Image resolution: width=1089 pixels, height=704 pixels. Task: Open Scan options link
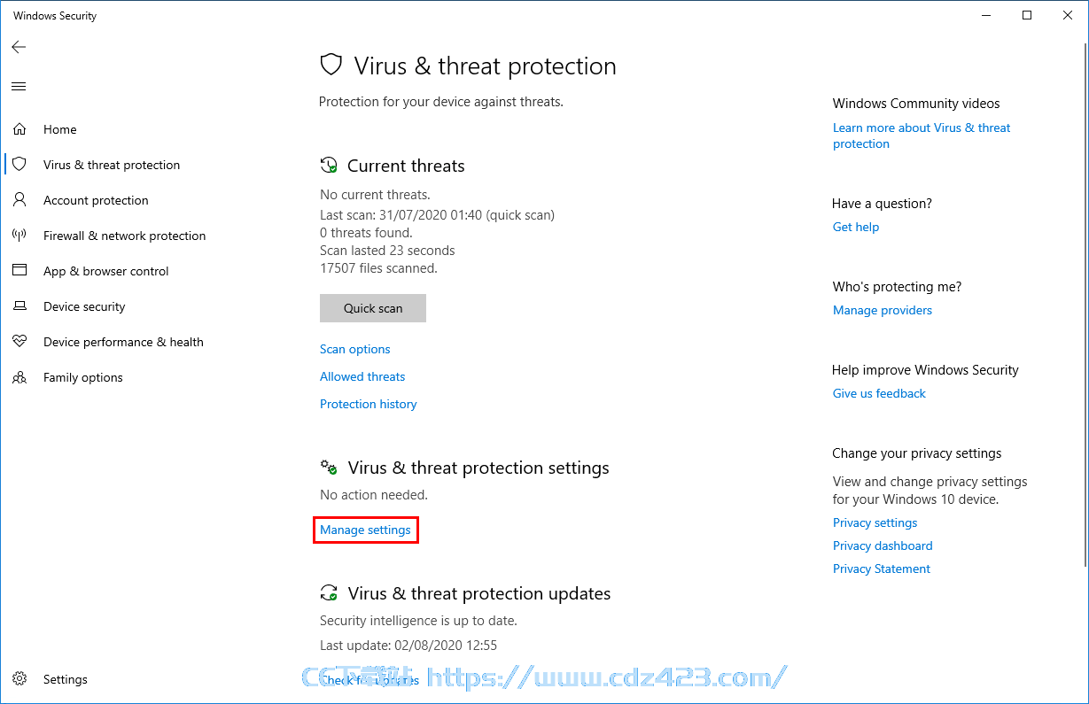tap(355, 349)
